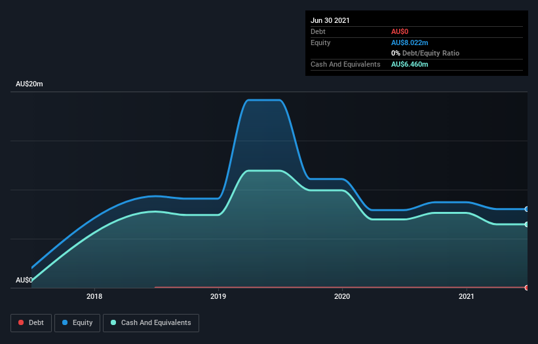538x344 pixels.
Task: Click Cash And Equivalents label in tooltip
Action: (345, 64)
